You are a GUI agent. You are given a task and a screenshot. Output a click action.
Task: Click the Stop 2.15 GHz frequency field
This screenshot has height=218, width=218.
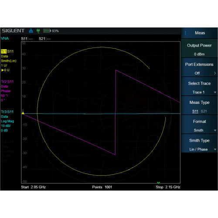coord(168,187)
